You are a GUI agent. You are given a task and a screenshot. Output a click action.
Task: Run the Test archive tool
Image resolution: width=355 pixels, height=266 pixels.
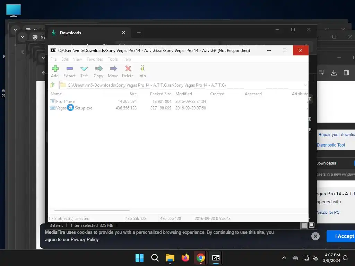coord(84,71)
